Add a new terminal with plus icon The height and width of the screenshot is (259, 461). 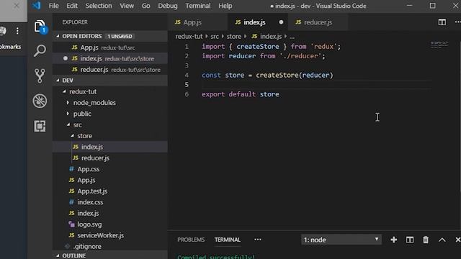[x=394, y=240]
